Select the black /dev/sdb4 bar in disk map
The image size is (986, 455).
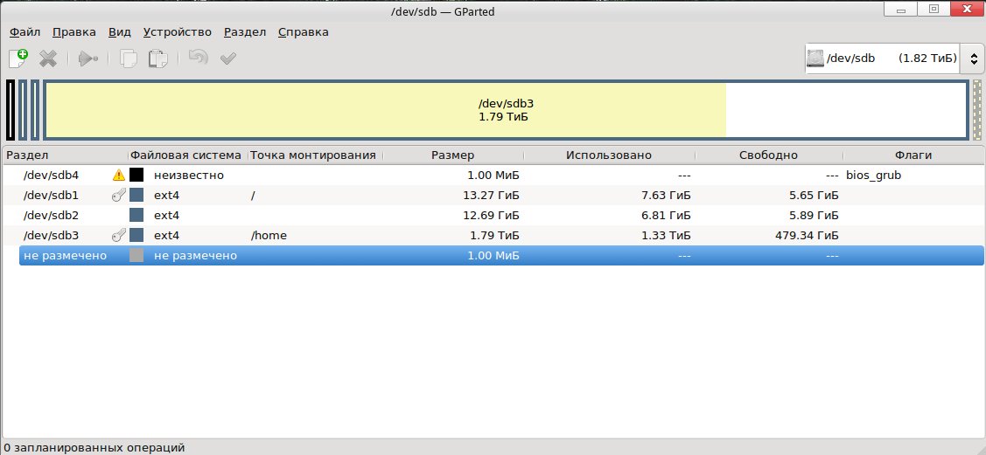10,110
